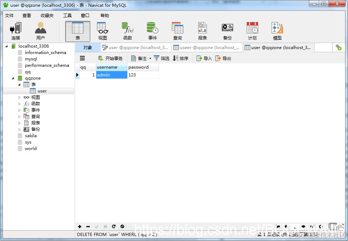Click the Navicat app icon in title bar

click(x=6, y=5)
